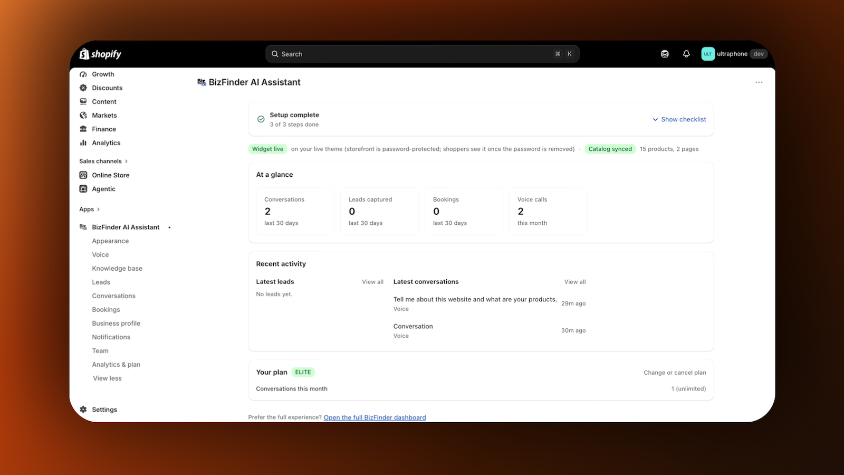This screenshot has height=475, width=844.
Task: Expand the Sales channels chevron
Action: pos(126,161)
